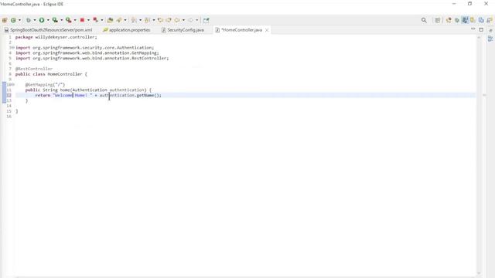Click the magnifier Search icon at top right

[424, 20]
